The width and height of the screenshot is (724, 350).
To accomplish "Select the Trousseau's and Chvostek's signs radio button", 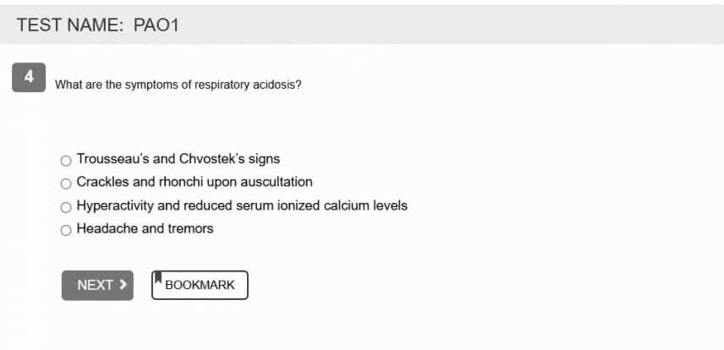I will coord(66,160).
